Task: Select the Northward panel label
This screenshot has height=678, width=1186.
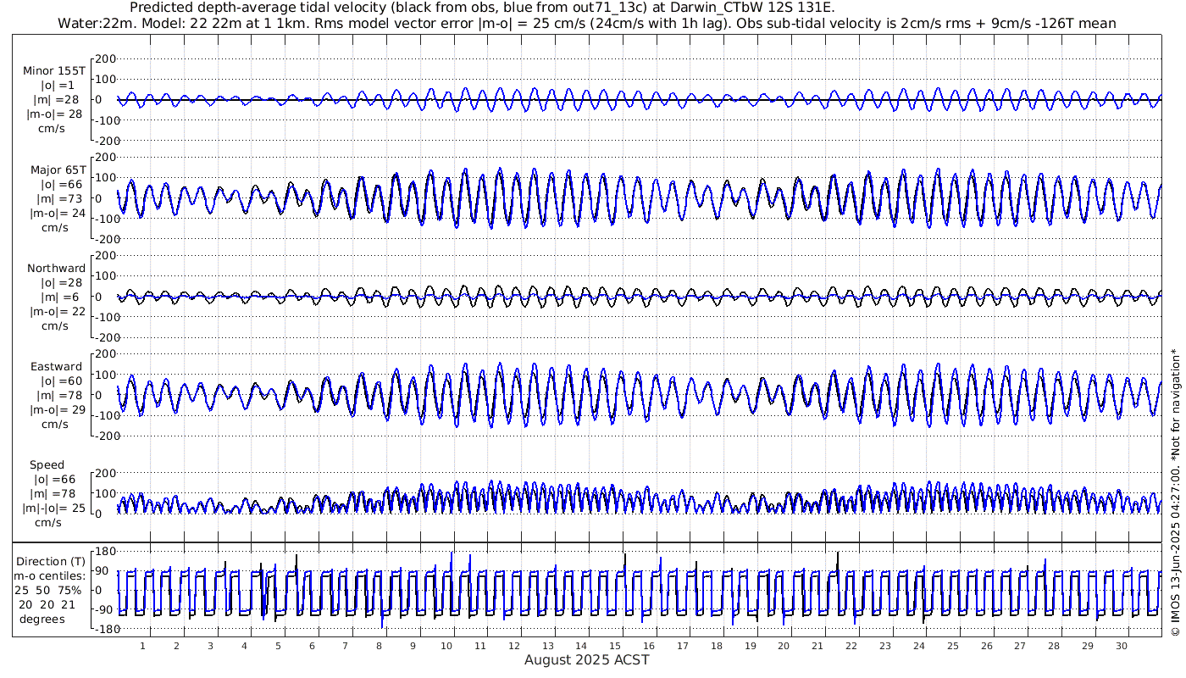Action: click(56, 269)
